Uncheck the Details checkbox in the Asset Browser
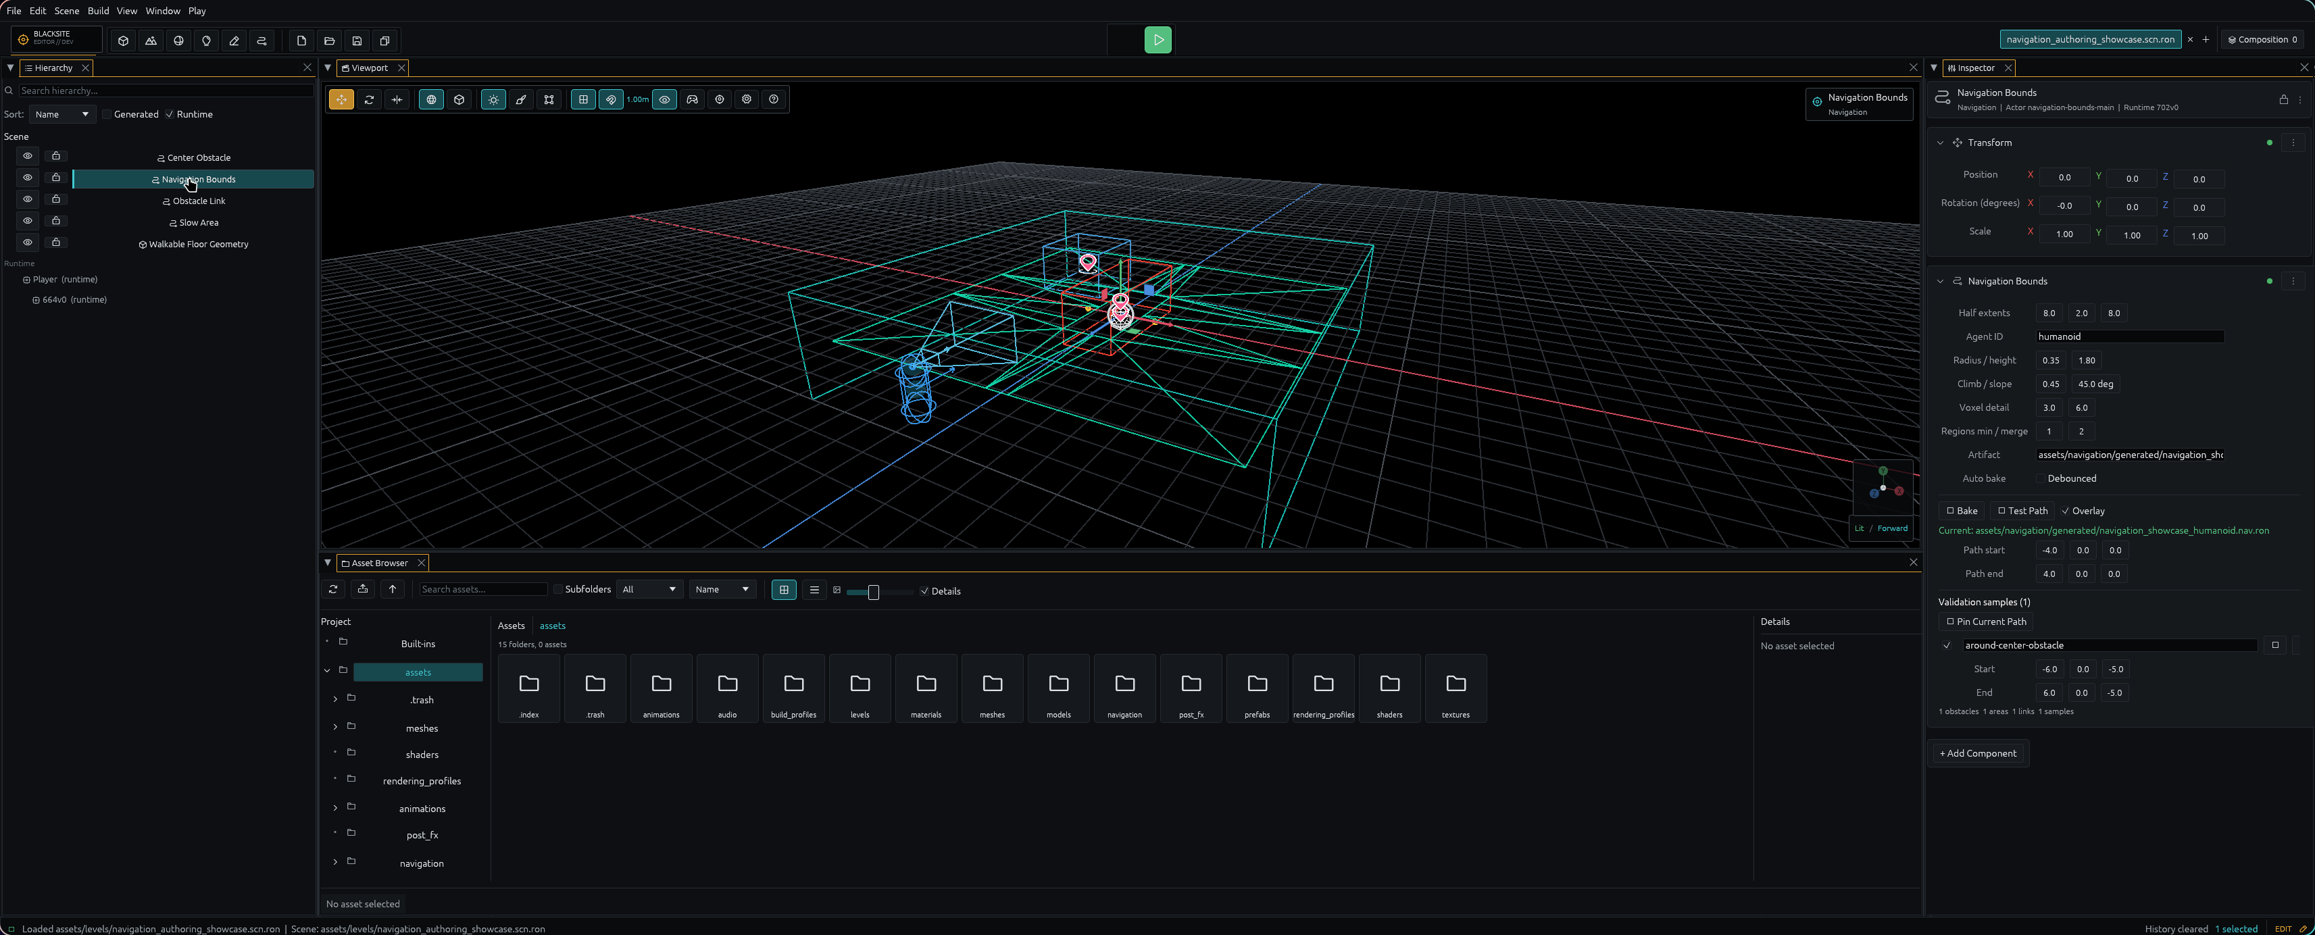 (x=925, y=592)
